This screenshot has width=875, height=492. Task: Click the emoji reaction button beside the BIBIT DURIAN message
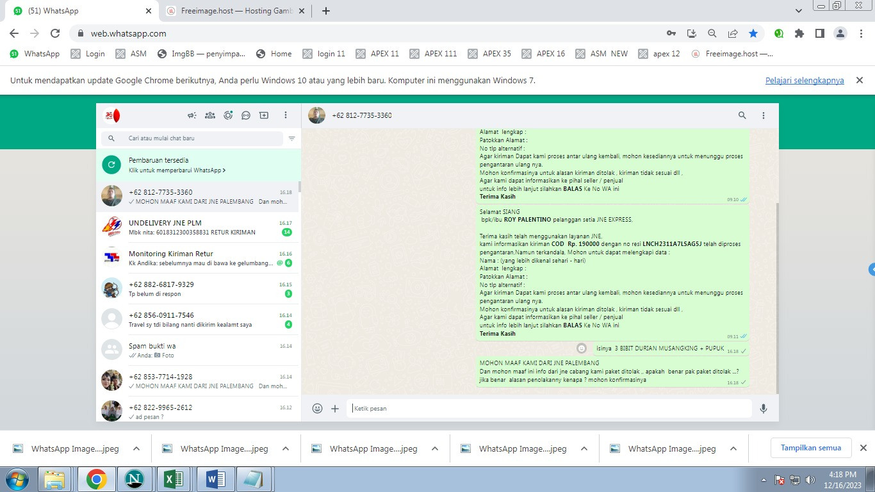coord(582,348)
